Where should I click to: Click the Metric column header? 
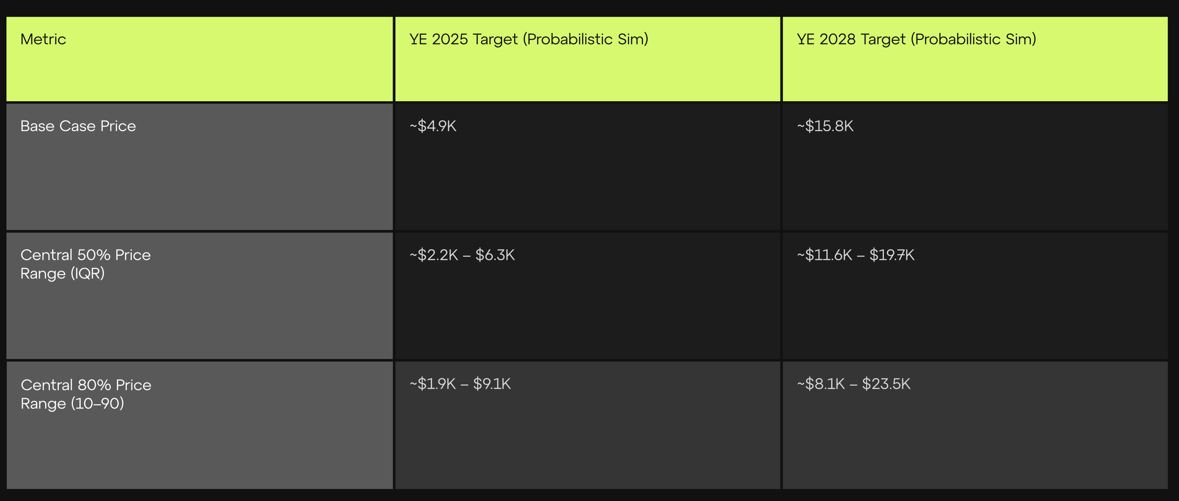(43, 39)
